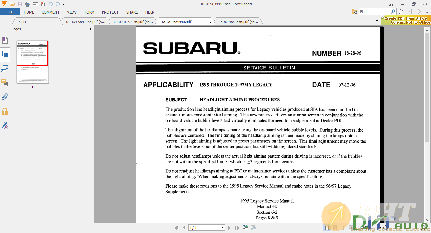Open the SHARE ribbon tab
Image resolution: width=431 pixels, height=233 pixels.
coord(132,12)
